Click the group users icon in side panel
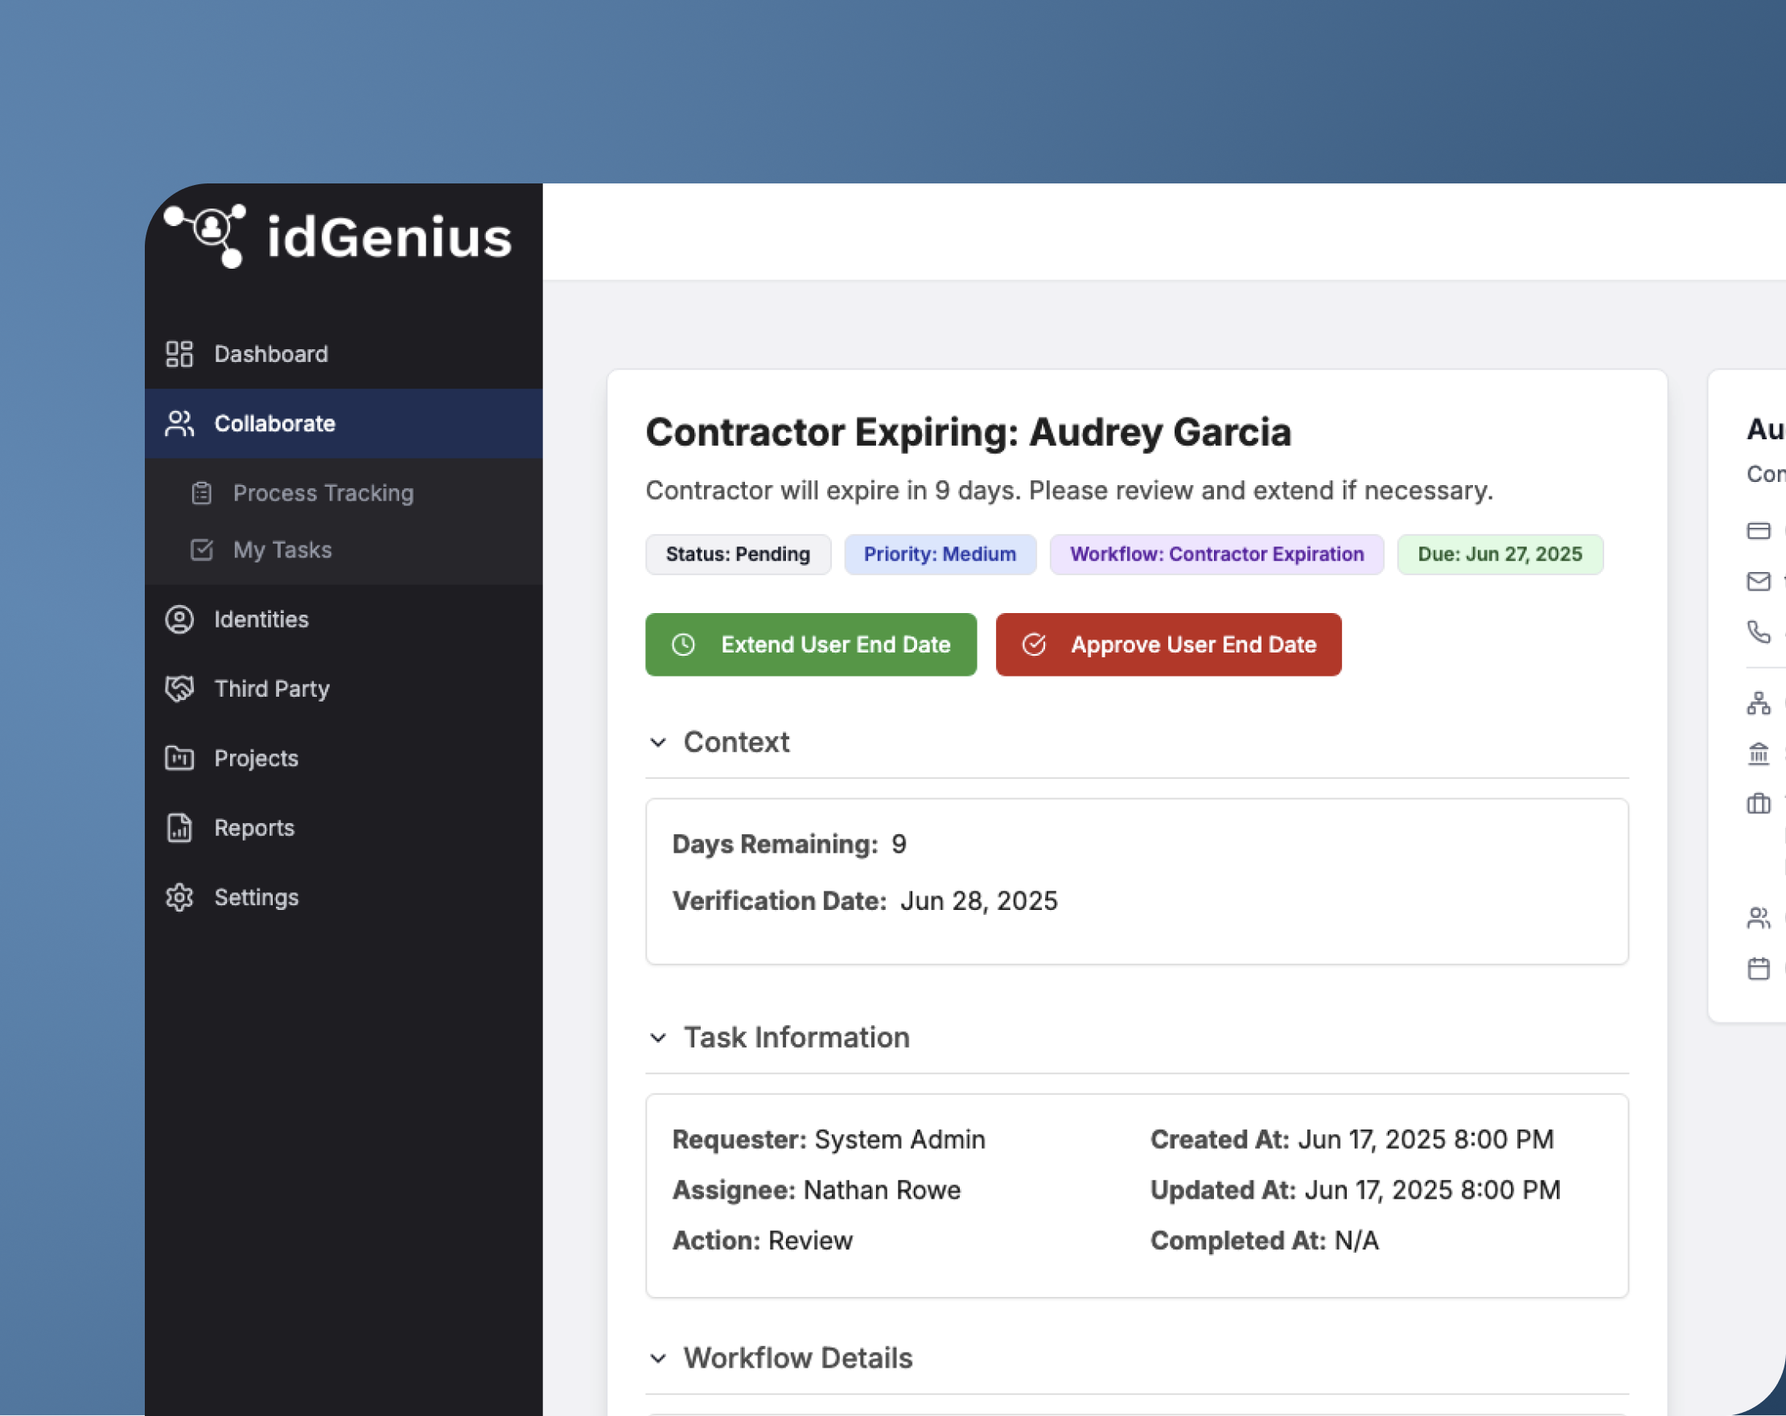 tap(1758, 918)
